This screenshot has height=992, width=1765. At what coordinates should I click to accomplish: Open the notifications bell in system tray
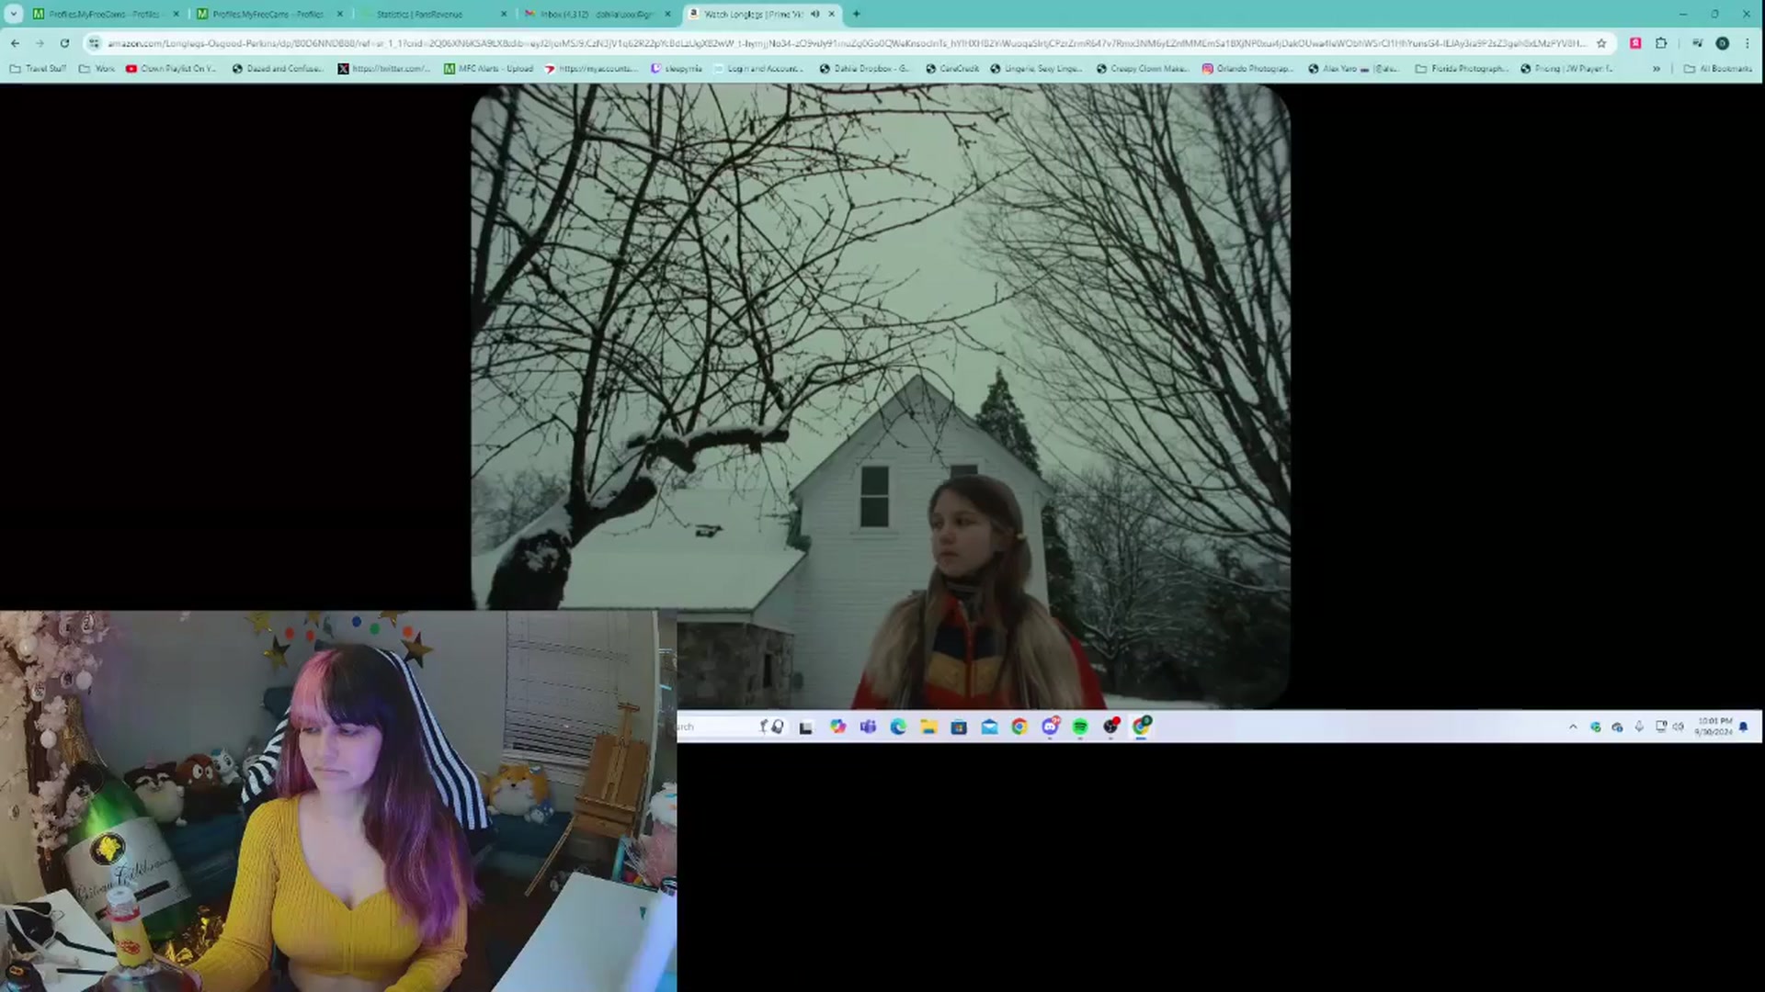coord(1744,727)
